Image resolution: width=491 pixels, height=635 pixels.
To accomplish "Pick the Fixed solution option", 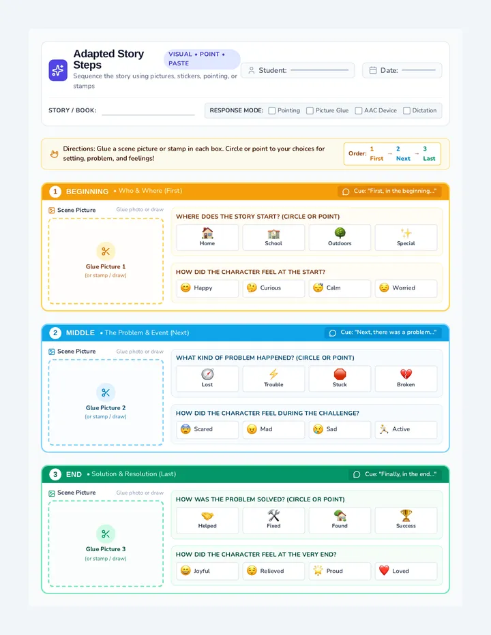I will 273,520.
